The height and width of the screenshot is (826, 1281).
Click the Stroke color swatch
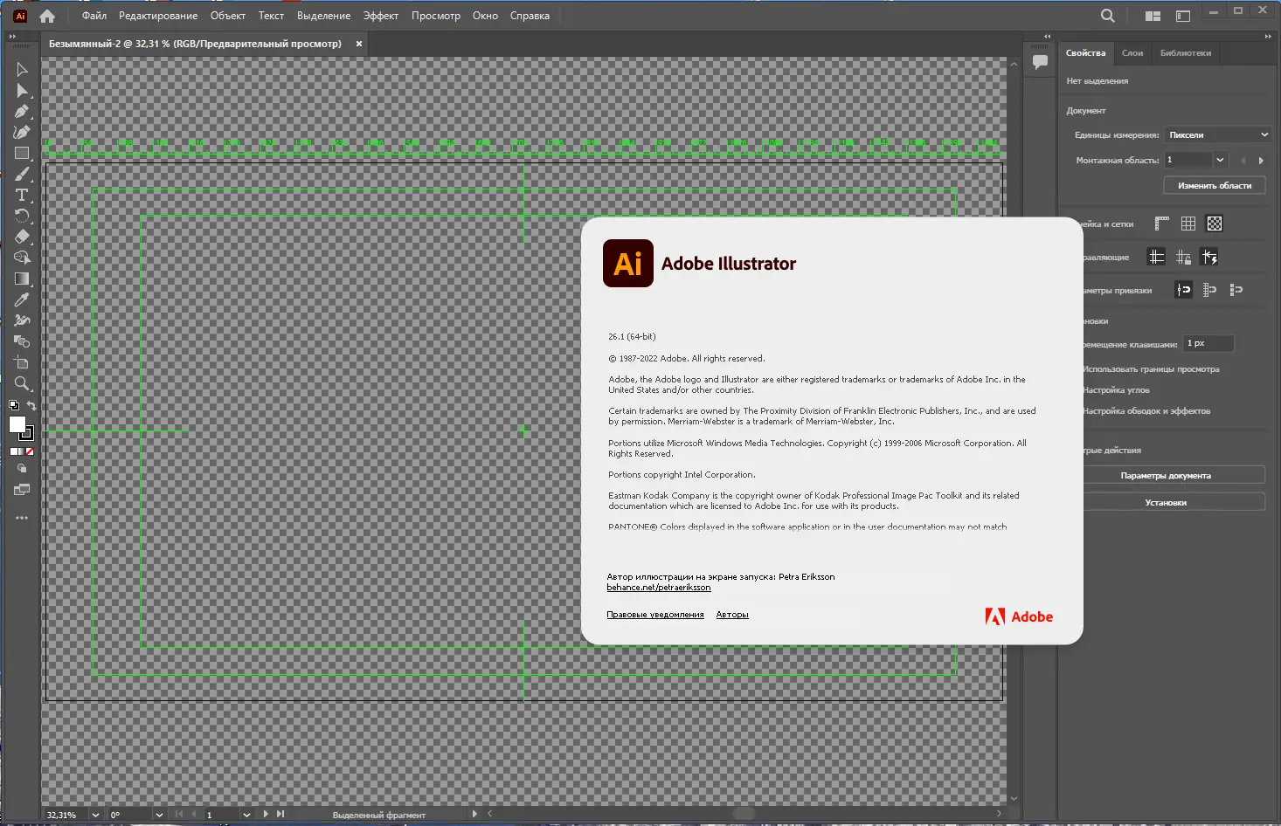pos(28,432)
